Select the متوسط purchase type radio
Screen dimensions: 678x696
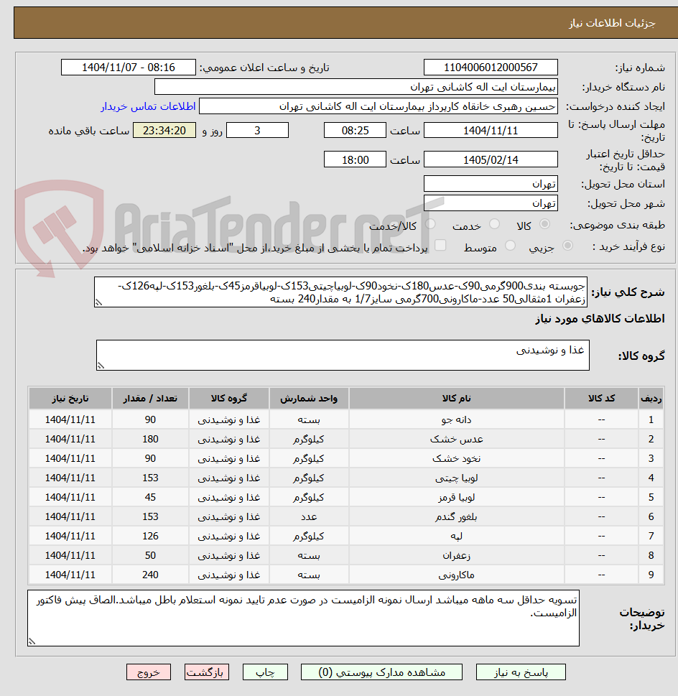point(510,246)
